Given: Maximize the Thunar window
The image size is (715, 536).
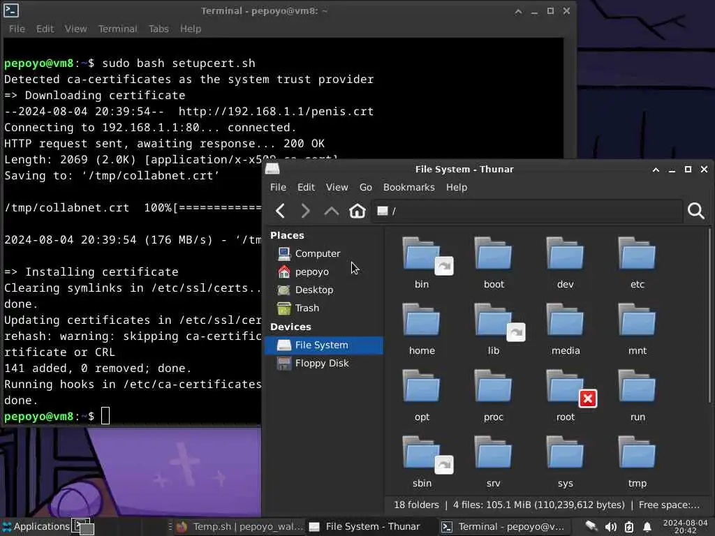Looking at the screenshot, I should tap(688, 169).
